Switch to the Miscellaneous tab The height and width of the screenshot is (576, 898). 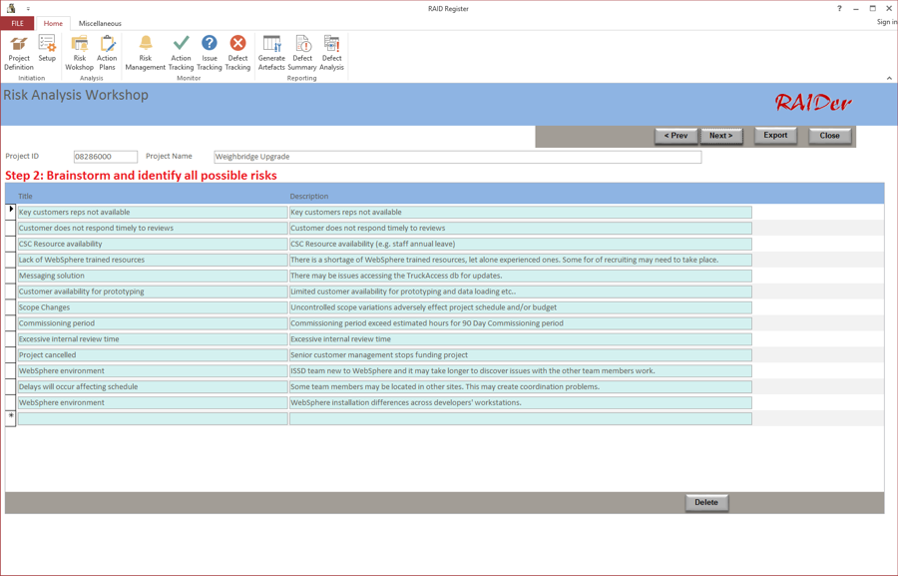100,24
